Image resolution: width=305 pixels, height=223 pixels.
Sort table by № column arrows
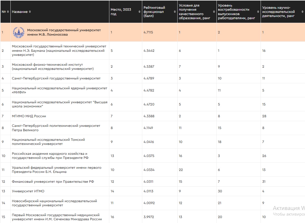click(8, 12)
